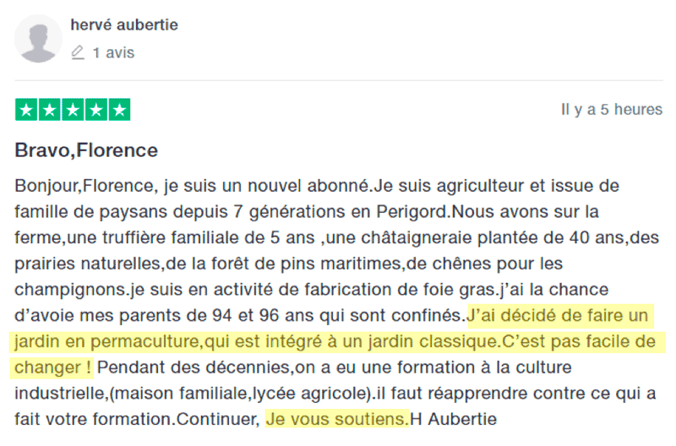This screenshot has width=676, height=446.
Task: Click the divider line below the profile
Action: click(x=339, y=80)
